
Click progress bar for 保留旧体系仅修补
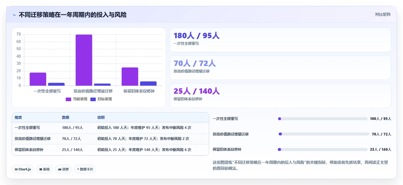pyautogui.click(x=323, y=149)
